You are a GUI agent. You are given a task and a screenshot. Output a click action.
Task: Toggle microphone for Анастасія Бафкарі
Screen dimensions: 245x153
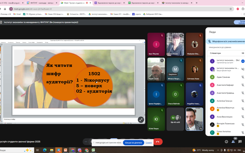click(x=243, y=85)
